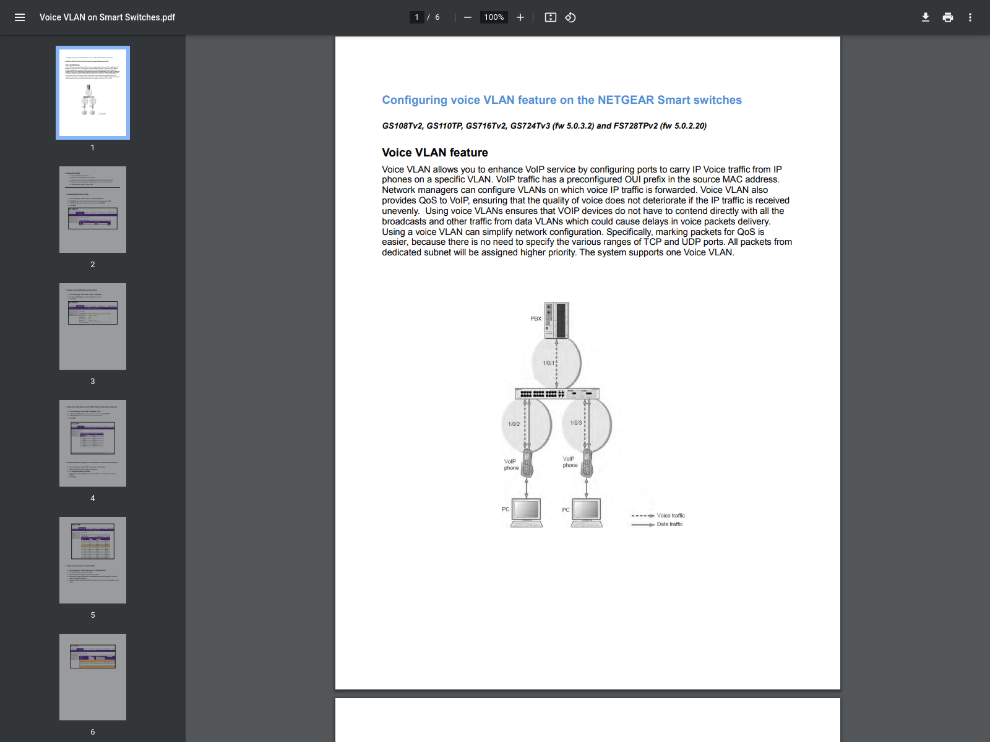Click the 1/0/2 port label
990x742 pixels.
pos(514,424)
